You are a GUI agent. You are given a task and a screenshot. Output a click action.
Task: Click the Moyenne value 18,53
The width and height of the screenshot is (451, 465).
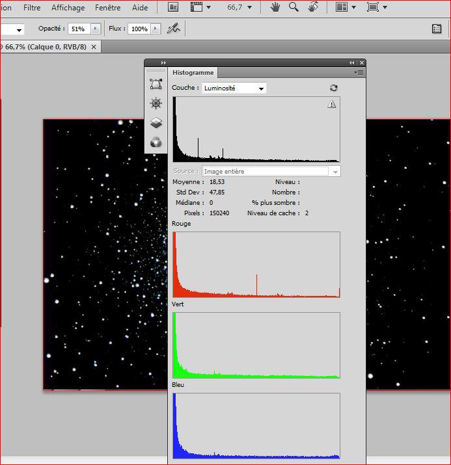[217, 182]
